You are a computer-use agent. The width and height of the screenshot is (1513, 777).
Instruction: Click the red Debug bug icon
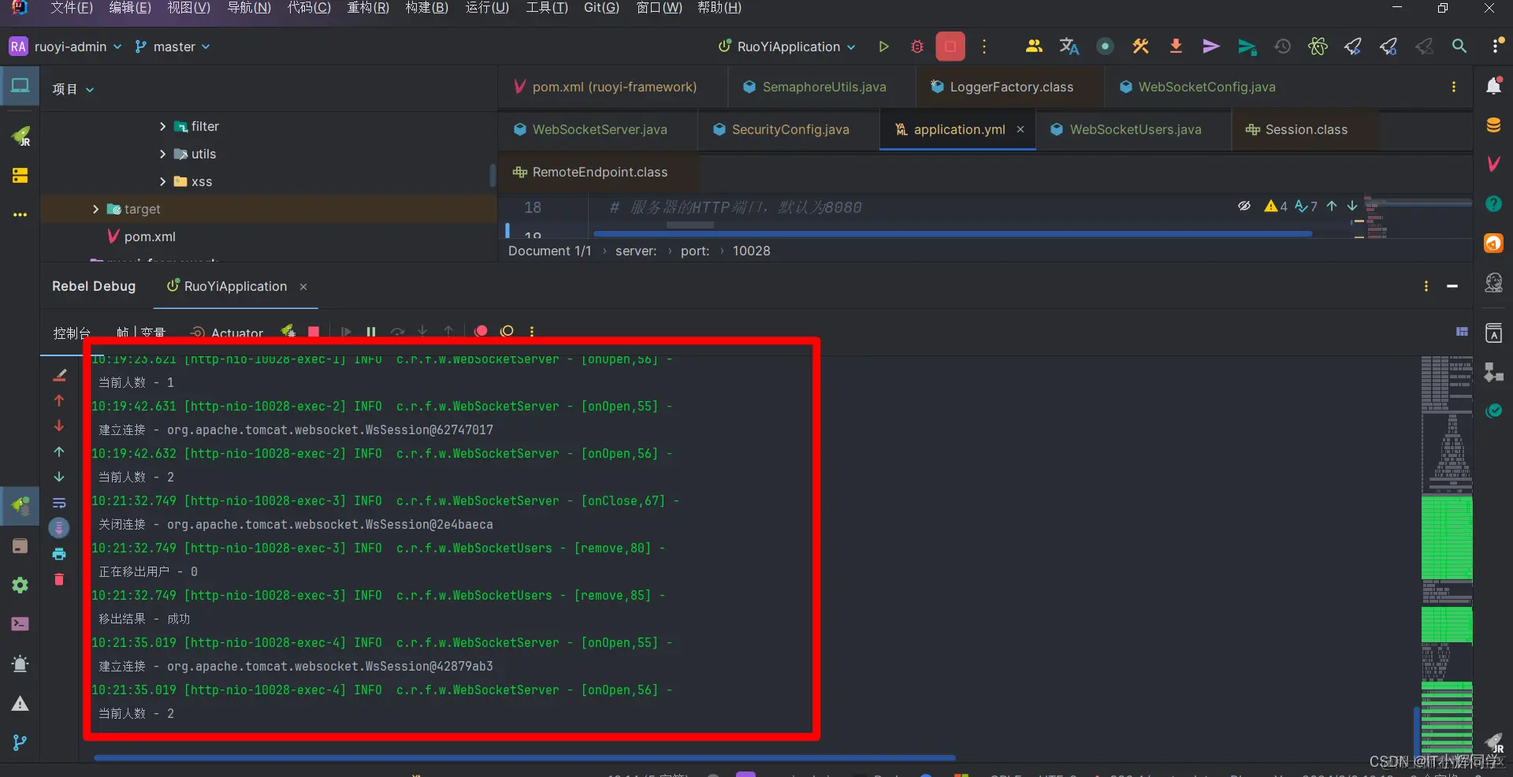point(916,46)
